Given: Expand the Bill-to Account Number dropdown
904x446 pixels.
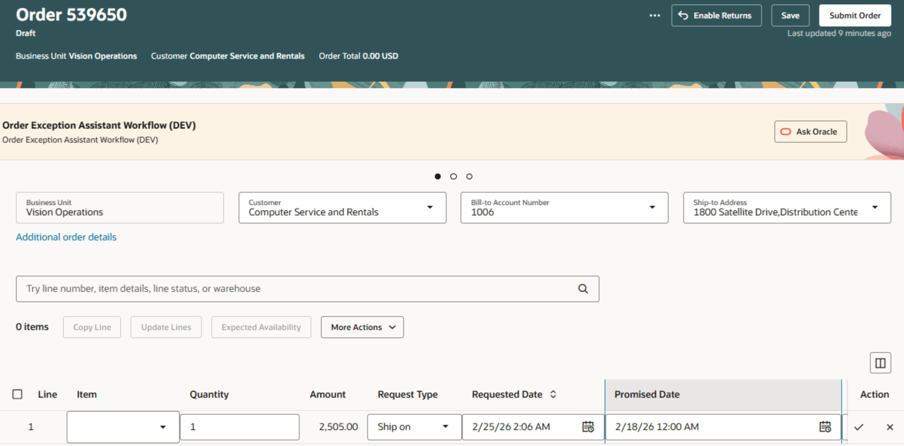Looking at the screenshot, I should [652, 207].
